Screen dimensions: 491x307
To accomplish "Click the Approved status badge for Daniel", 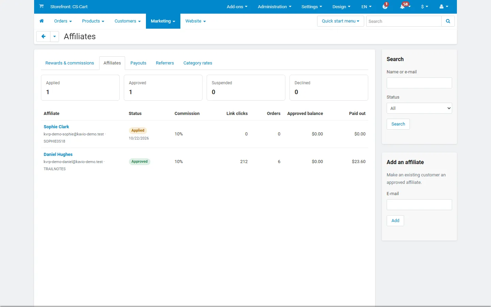I will [139, 162].
